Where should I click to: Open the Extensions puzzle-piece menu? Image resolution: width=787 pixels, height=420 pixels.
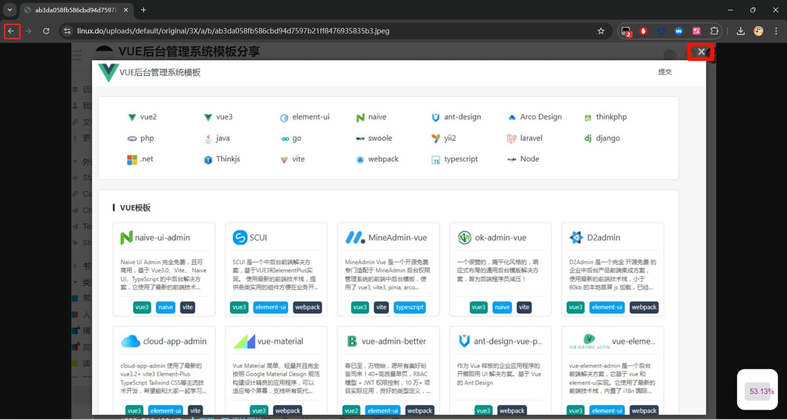point(714,31)
